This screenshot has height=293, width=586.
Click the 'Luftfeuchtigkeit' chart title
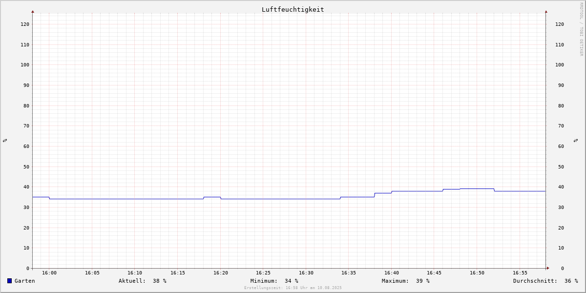coord(293,9)
